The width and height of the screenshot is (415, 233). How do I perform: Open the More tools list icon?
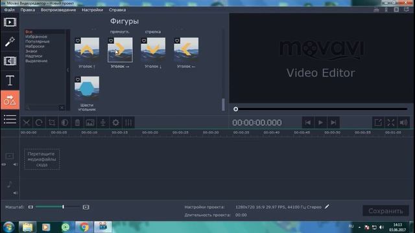point(10,119)
